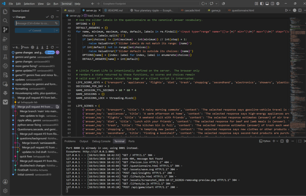Open the new terminal launch profile dropdown
The image size is (306, 196).
[x=277, y=141]
